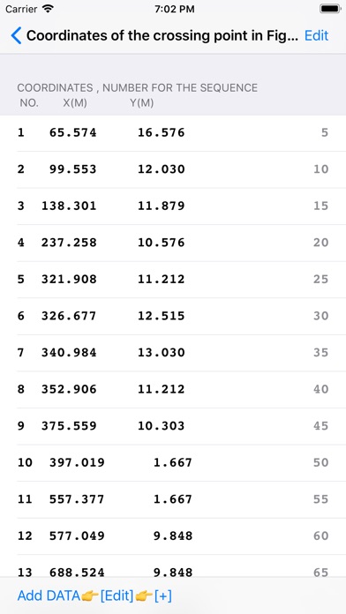This screenshot has width=346, height=614.
Task: Tap the Edit button in navigation bar
Action: click(316, 35)
